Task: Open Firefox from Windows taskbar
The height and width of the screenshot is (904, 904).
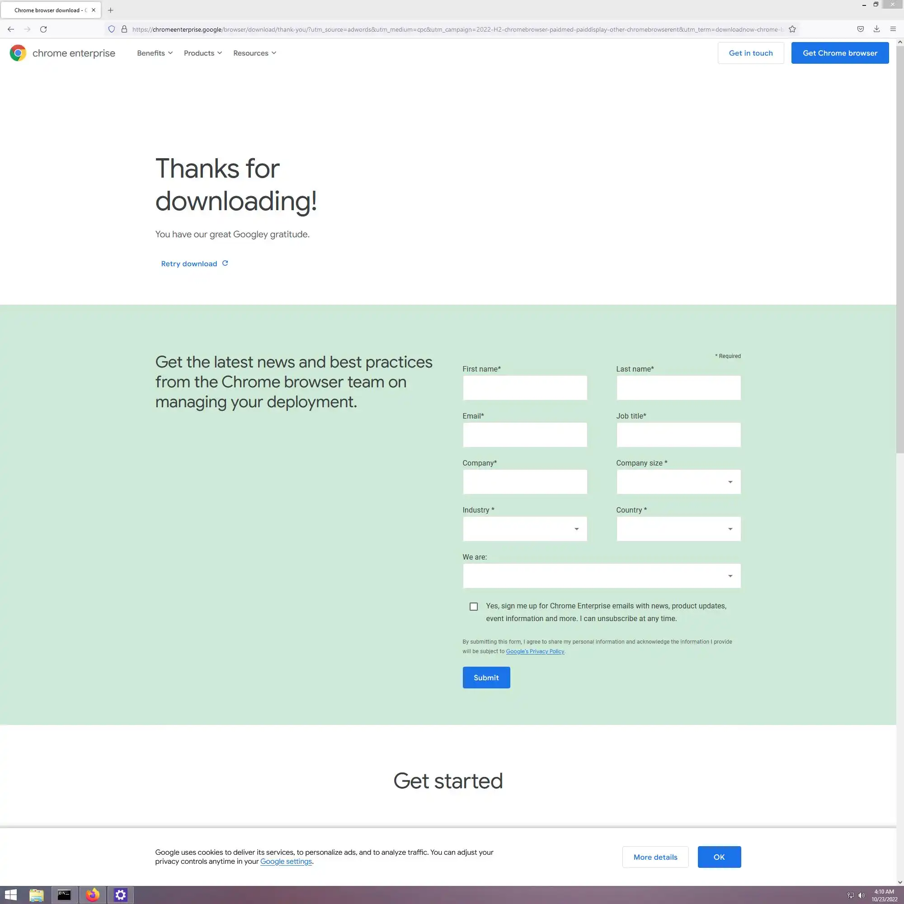Action: tap(93, 895)
